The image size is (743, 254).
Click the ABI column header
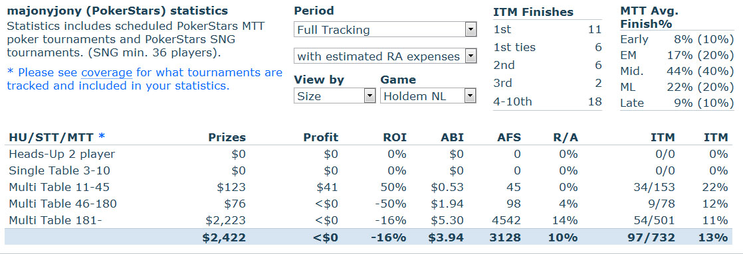(451, 137)
